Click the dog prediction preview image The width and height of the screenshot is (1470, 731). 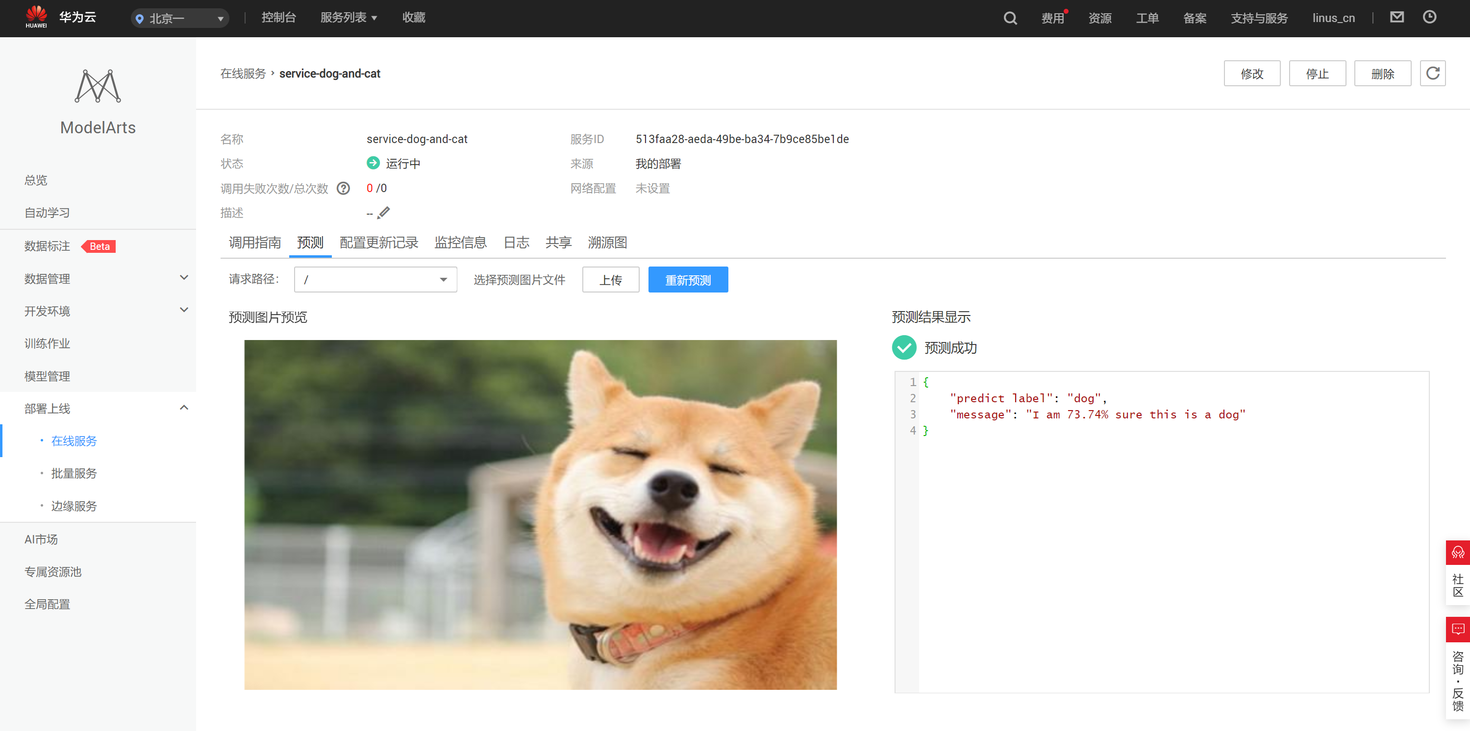coord(540,514)
